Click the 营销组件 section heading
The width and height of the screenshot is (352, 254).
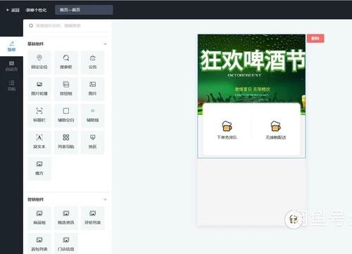(x=35, y=199)
